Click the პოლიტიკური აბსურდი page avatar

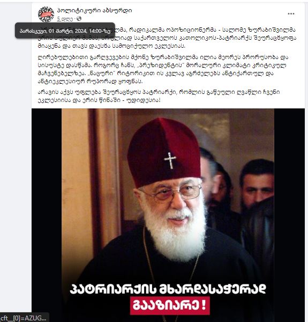(x=46, y=14)
